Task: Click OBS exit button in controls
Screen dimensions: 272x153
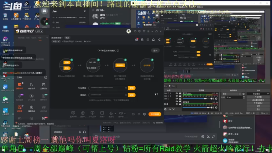Action: pos(258,109)
